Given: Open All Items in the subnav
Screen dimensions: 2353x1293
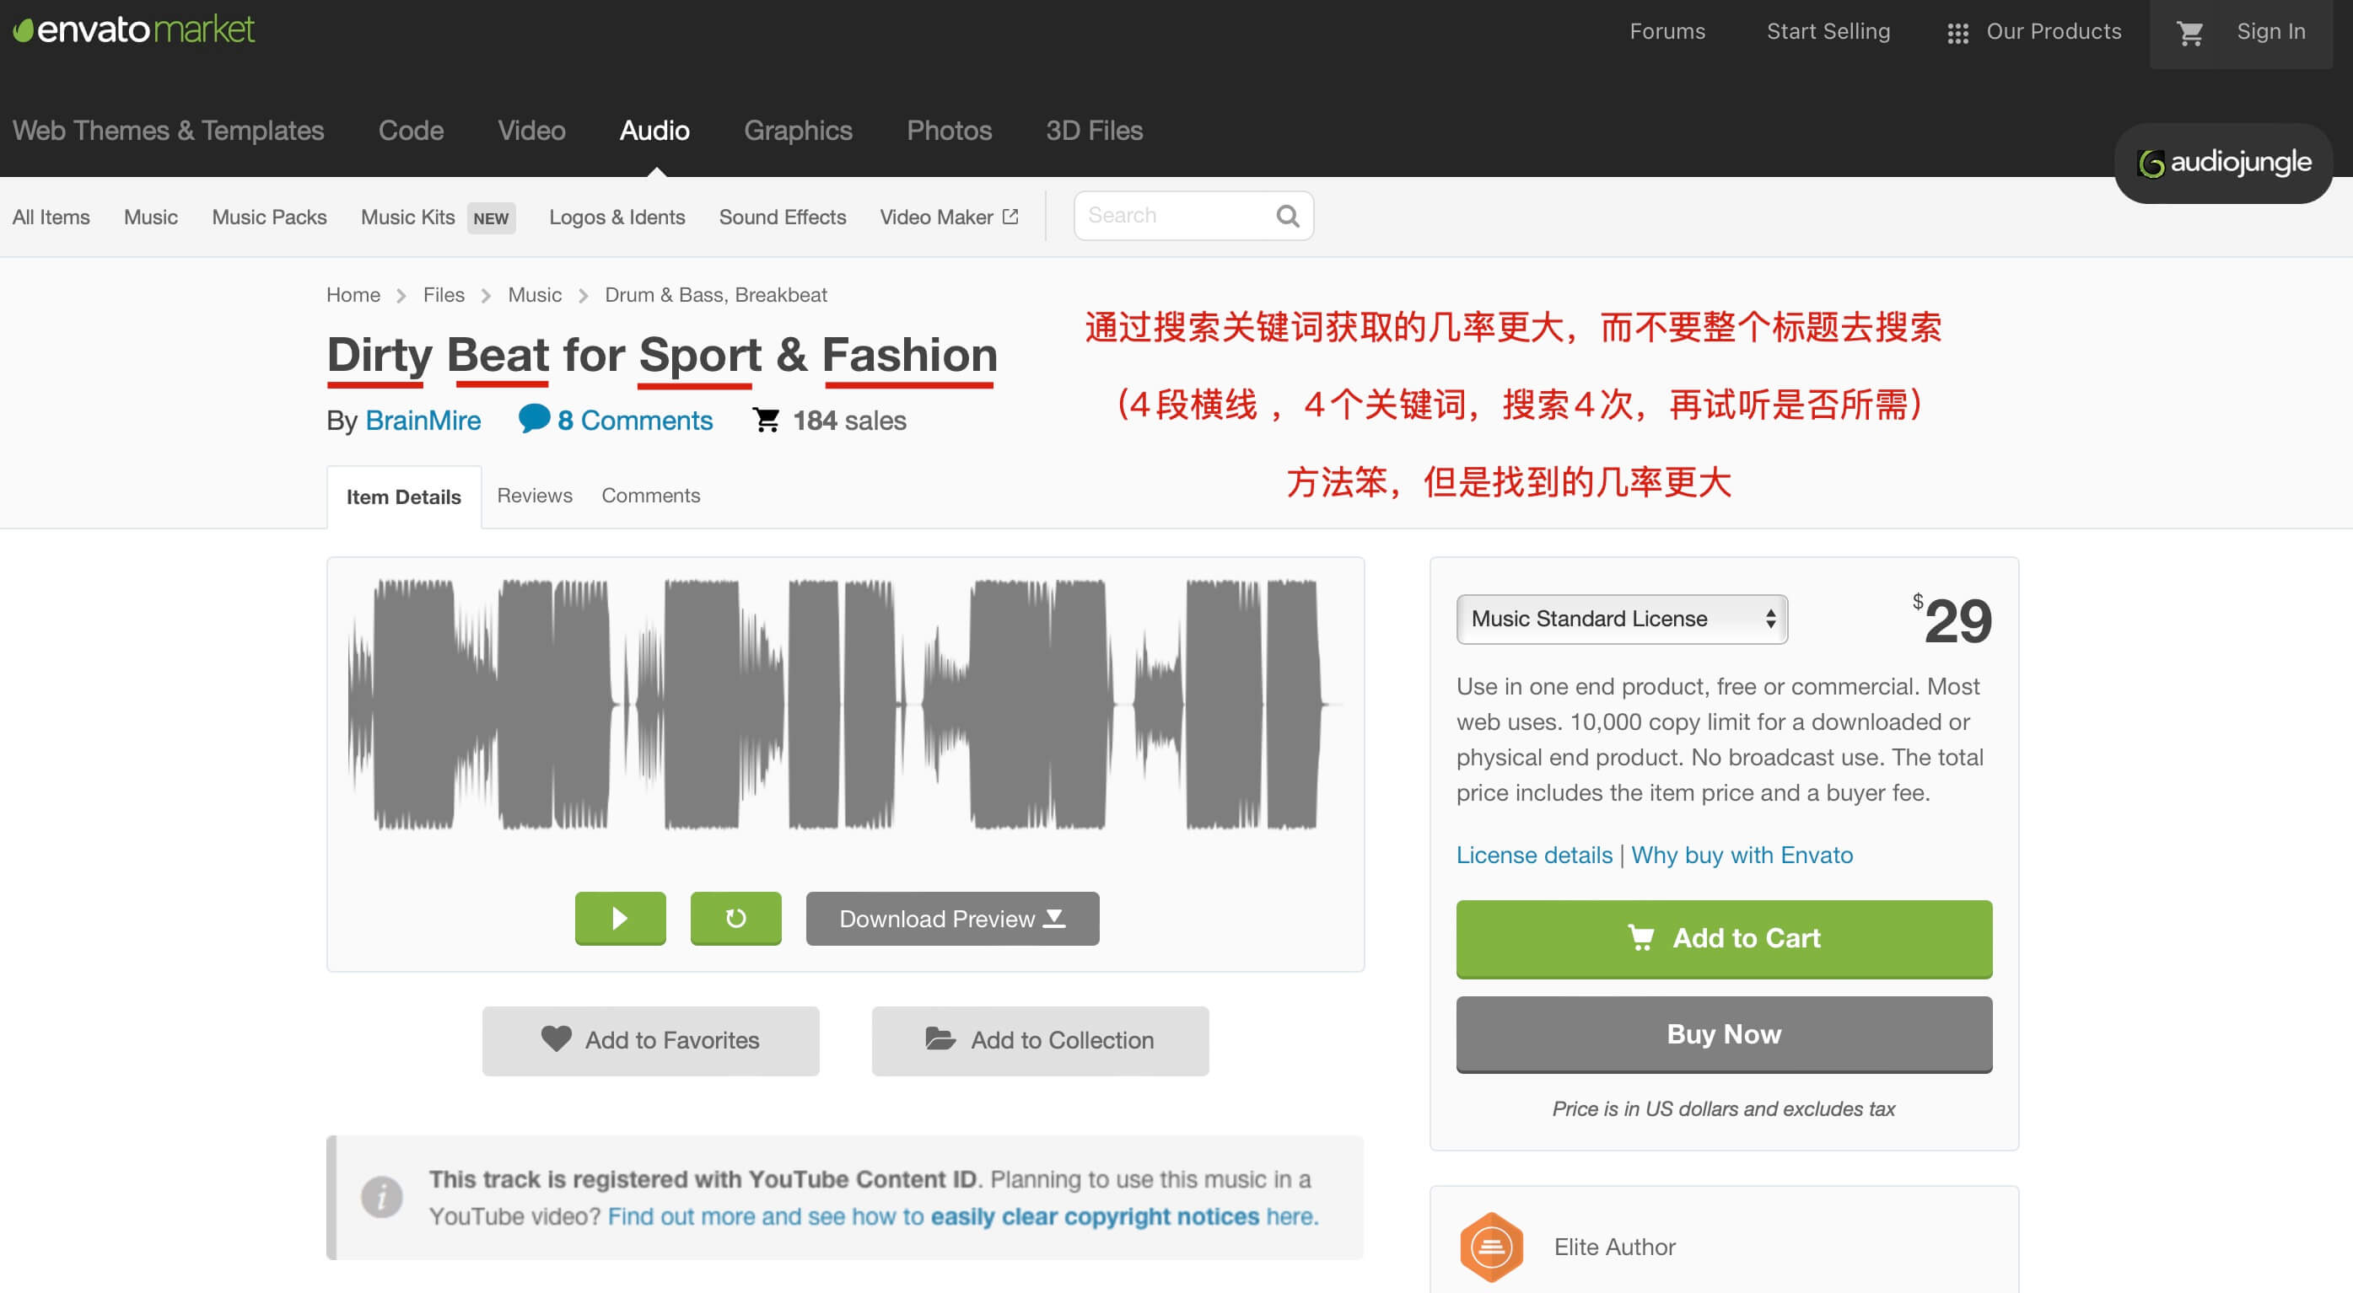Looking at the screenshot, I should click(x=51, y=217).
